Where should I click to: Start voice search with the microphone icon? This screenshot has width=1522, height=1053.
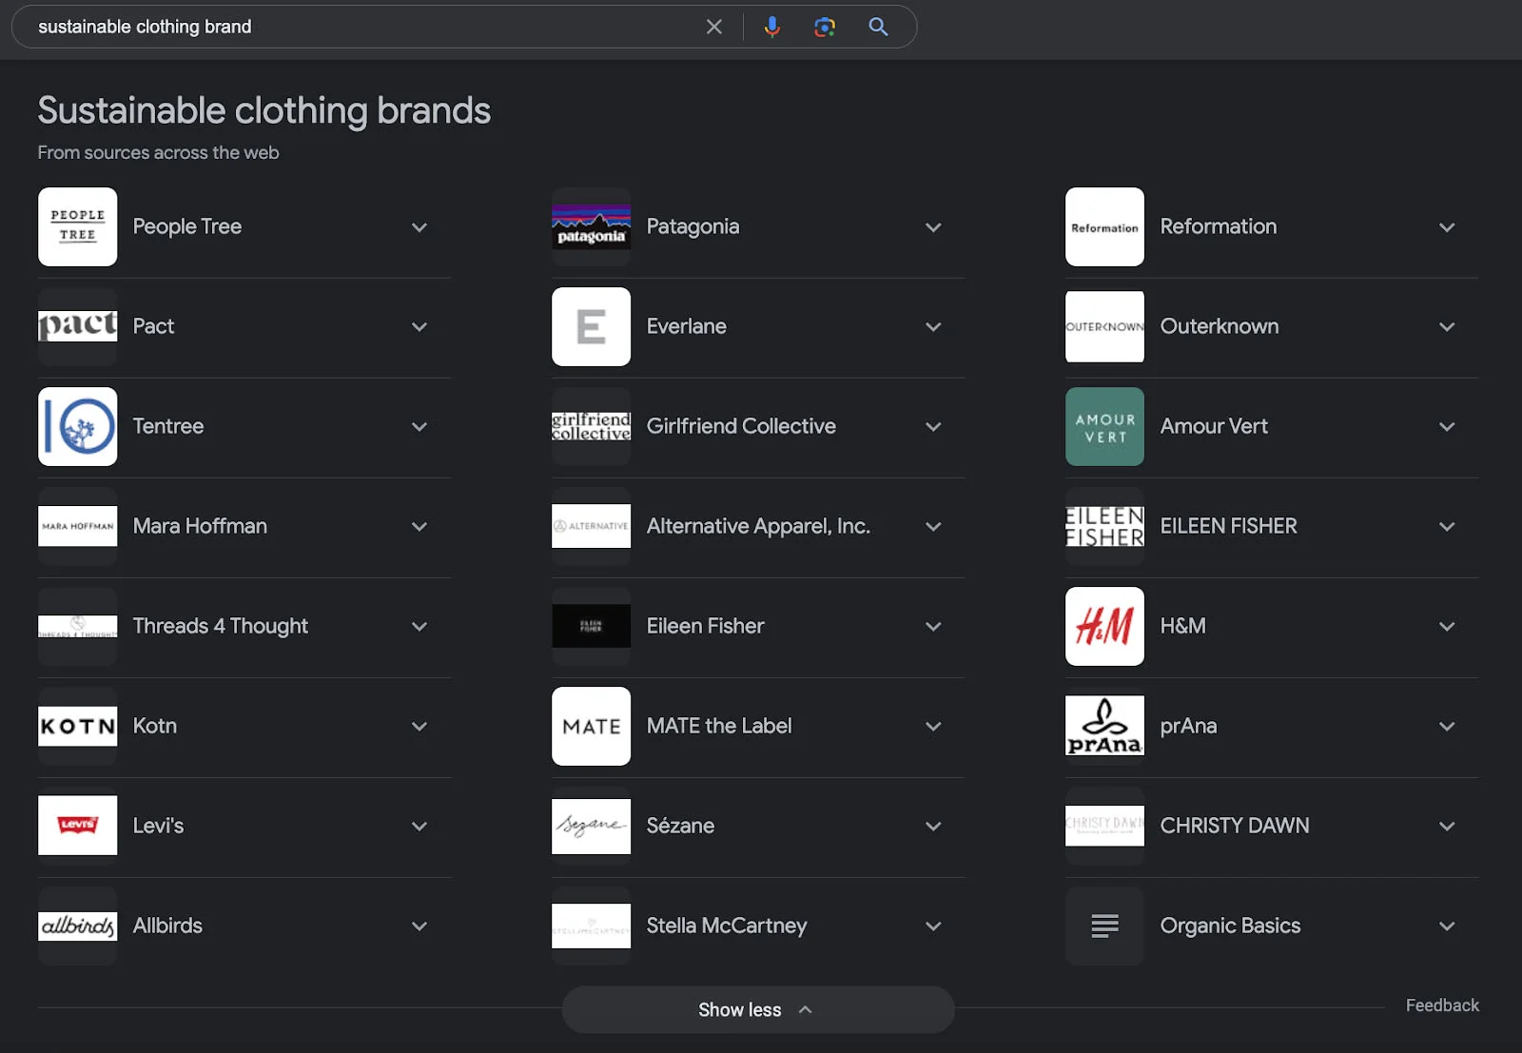tap(772, 27)
